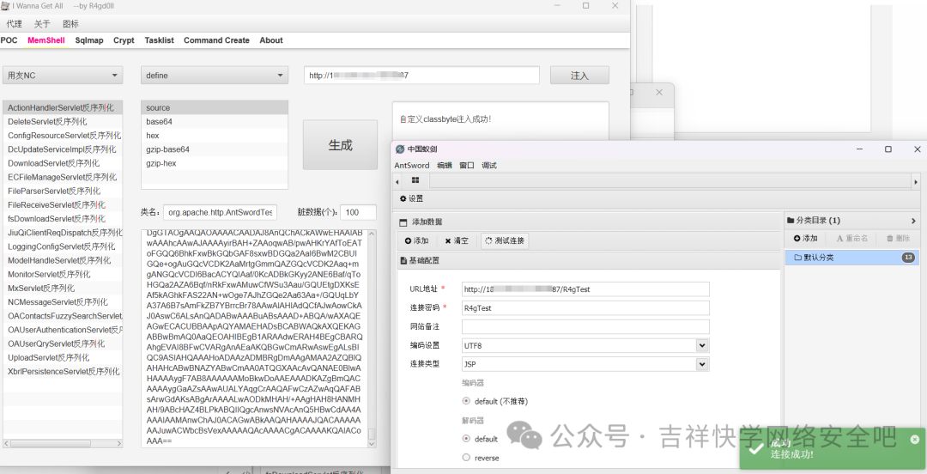Click the 清空 button with X icon
Image resolution: width=927 pixels, height=474 pixels.
coord(457,240)
